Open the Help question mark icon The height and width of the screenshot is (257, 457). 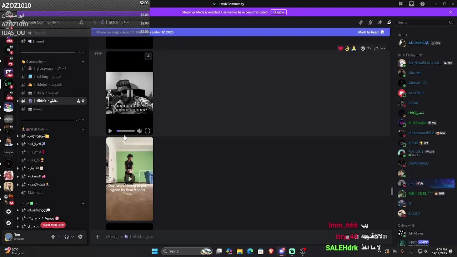pos(423,4)
